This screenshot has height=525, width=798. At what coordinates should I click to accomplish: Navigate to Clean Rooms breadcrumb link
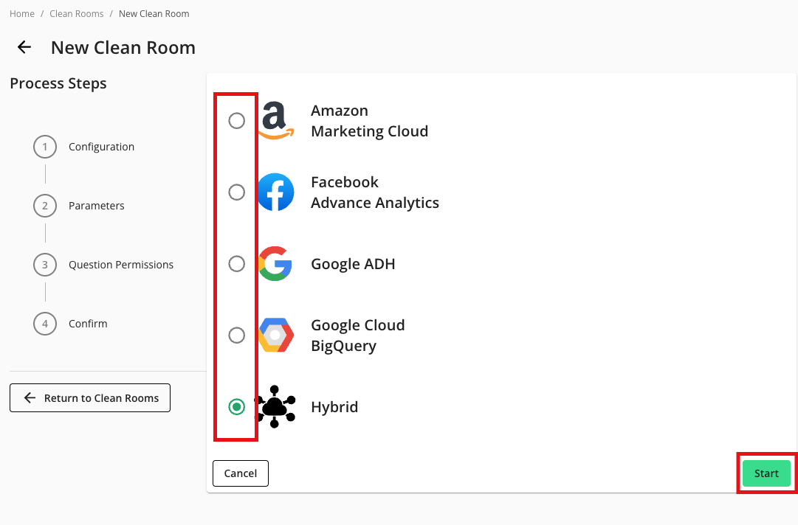76,14
